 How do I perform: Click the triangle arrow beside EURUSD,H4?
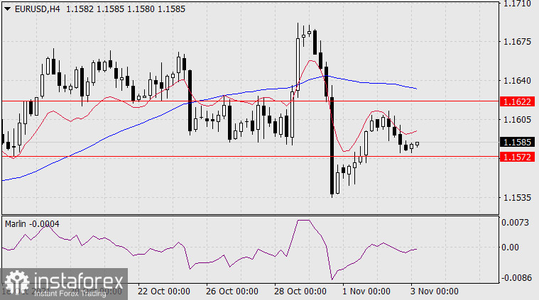tap(7, 9)
